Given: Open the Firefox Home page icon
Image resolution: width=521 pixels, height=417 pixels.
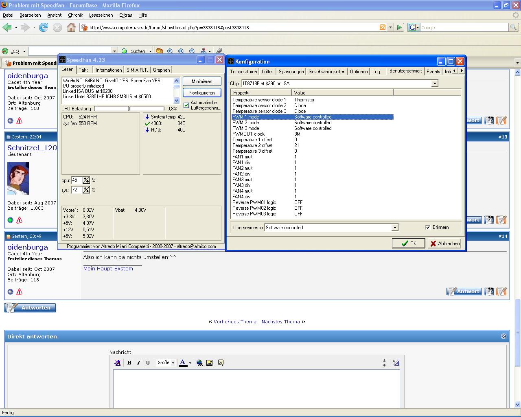Looking at the screenshot, I should [71, 27].
